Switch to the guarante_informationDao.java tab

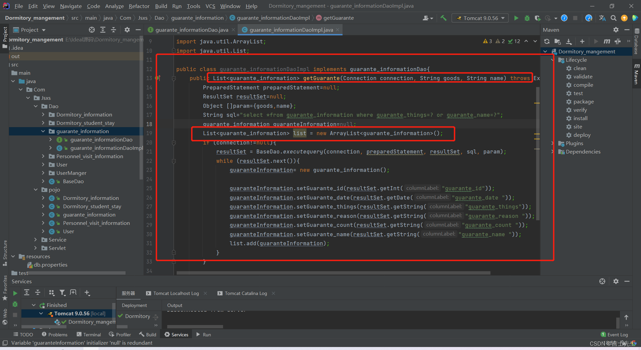coord(192,30)
